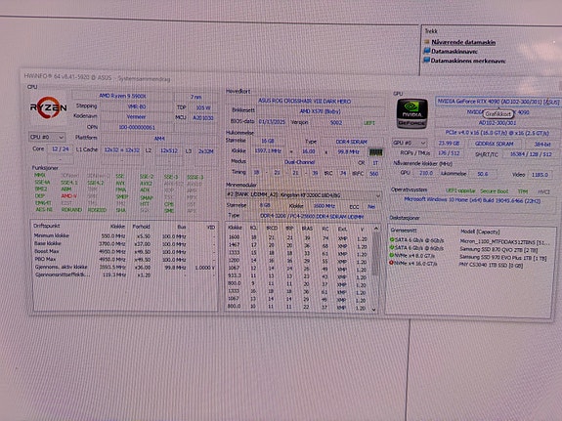Screen dimensions: 562x421
Task: Click the 1467 clock row in timings table
Action: coord(298,245)
